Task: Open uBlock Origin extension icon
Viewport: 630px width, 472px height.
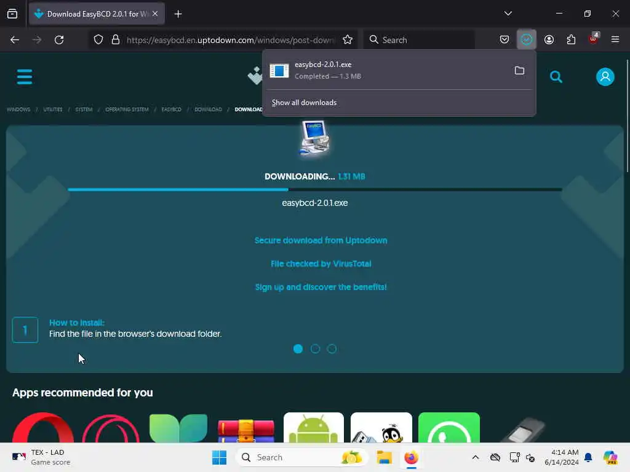Action: click(594, 39)
